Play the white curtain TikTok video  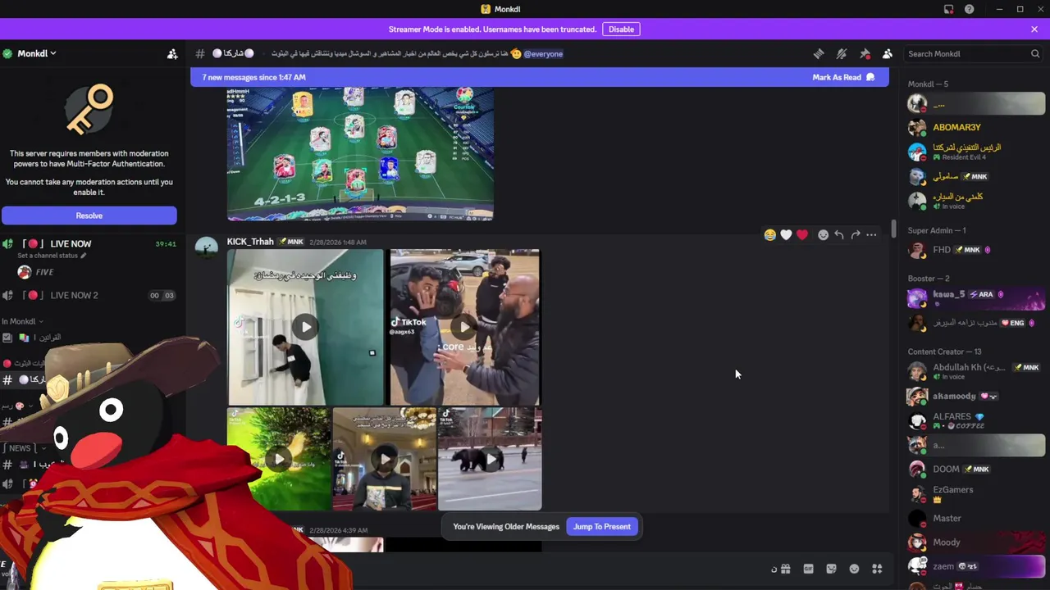coord(305,327)
